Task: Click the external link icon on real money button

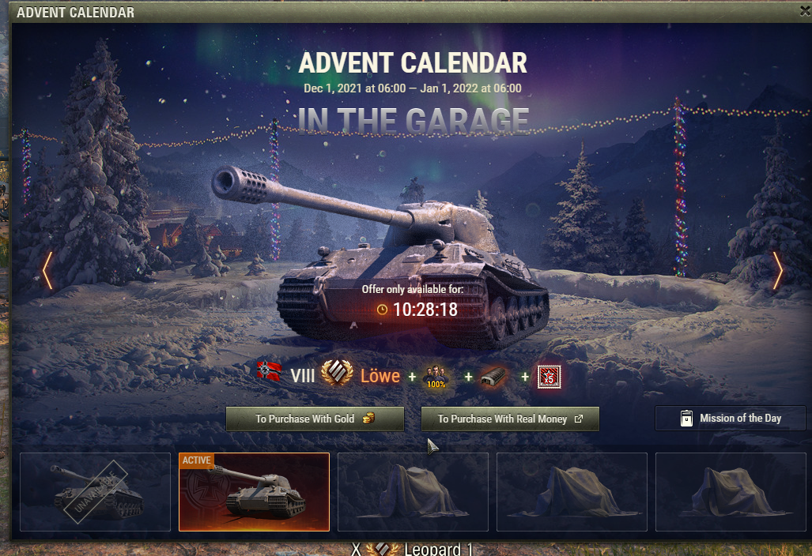Action: 579,419
